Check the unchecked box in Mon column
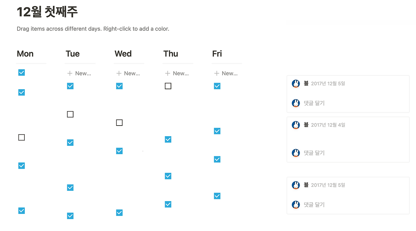The image size is (416, 231). (x=21, y=138)
